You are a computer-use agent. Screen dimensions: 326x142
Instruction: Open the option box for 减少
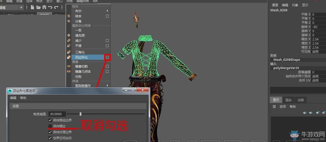point(107,40)
